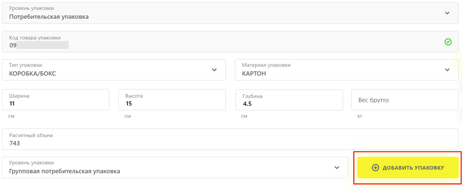Open the 'Потребительская упаковка' packaging level dropdown
This screenshot has width=462, height=190.
[230, 13]
